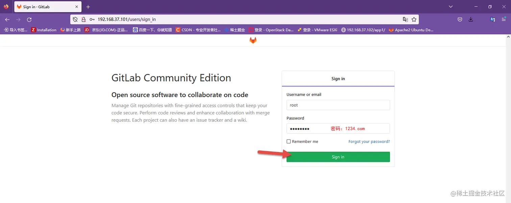Open the 百度一下 bookmark
The height and width of the screenshot is (203, 511).
[x=152, y=30]
